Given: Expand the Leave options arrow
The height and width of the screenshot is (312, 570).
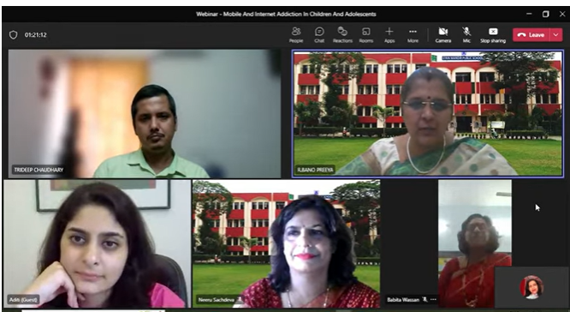Looking at the screenshot, I should 555,35.
